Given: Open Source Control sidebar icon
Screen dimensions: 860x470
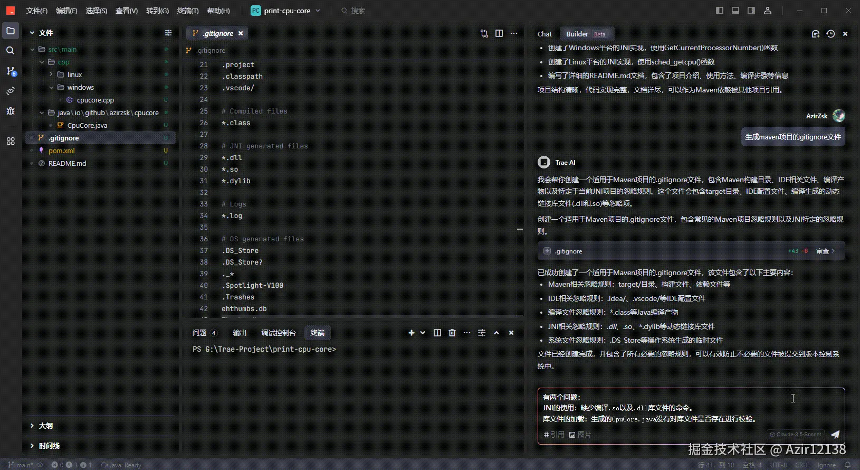Looking at the screenshot, I should tap(11, 71).
